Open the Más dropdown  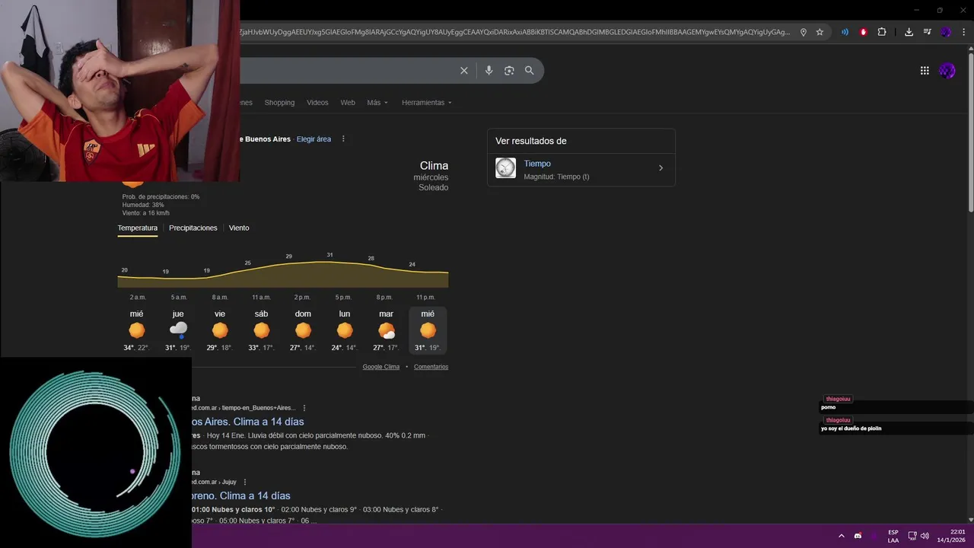[377, 103]
